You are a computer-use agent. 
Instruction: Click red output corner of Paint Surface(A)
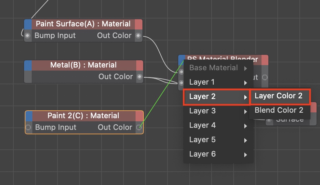(x=138, y=24)
